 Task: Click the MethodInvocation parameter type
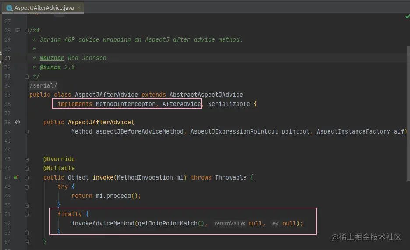coord(145,177)
